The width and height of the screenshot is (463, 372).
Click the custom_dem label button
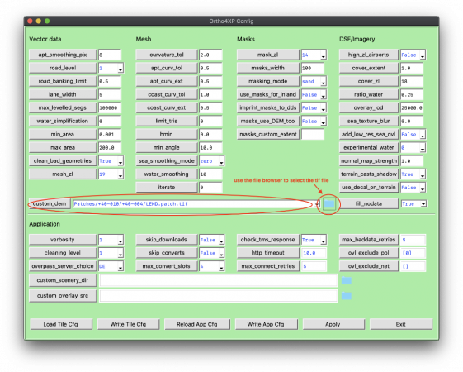tap(50, 203)
